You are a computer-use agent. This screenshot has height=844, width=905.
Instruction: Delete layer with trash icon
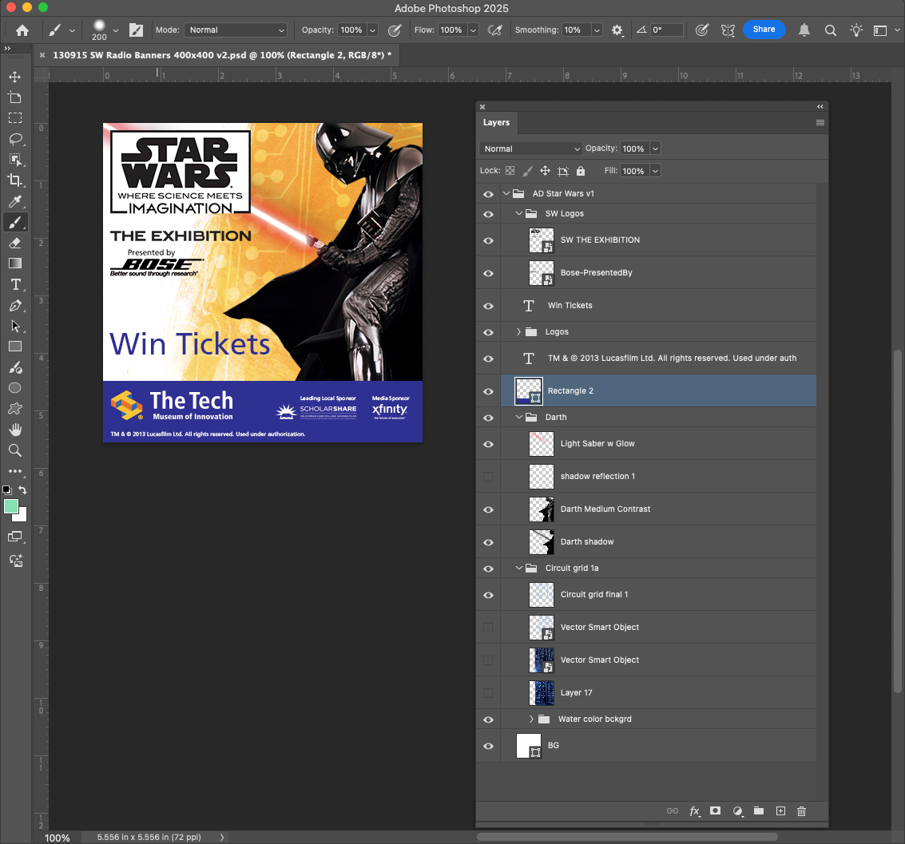[801, 811]
